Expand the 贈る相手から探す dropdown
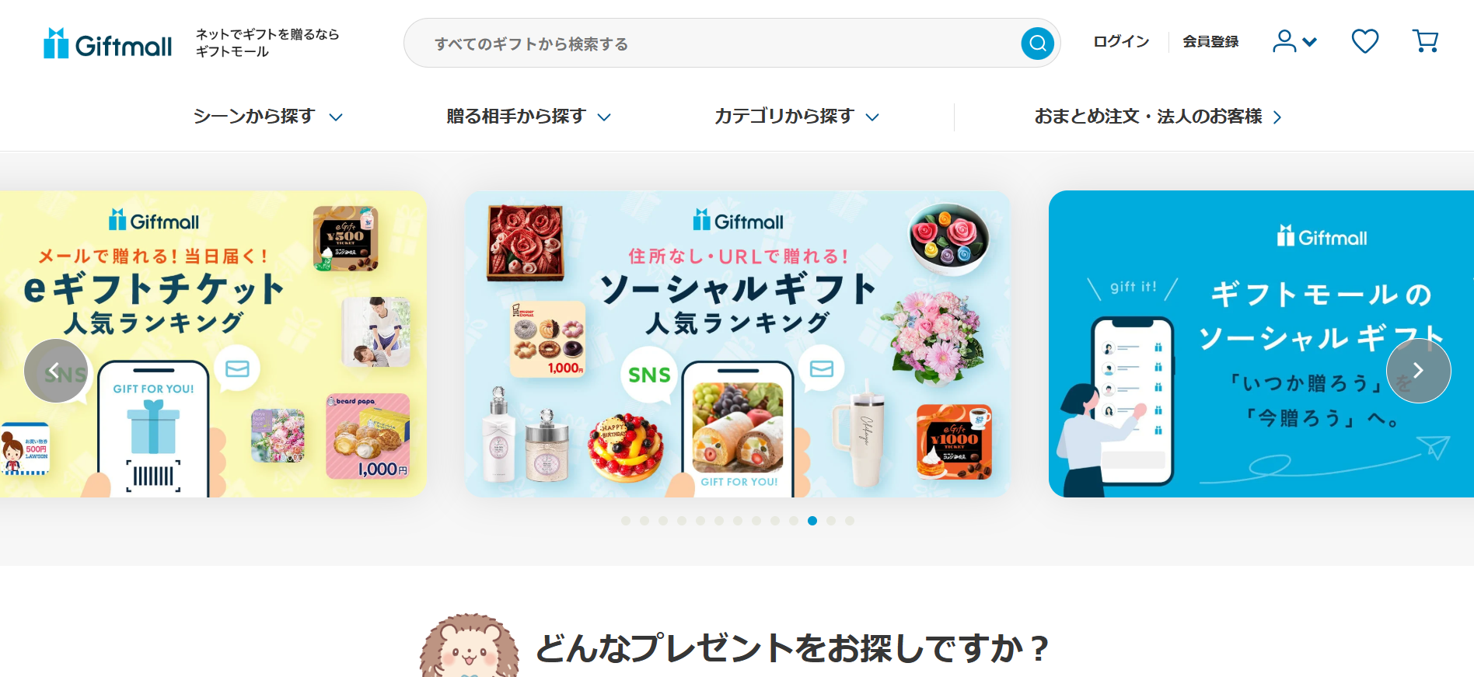The width and height of the screenshot is (1474, 677). tap(529, 117)
